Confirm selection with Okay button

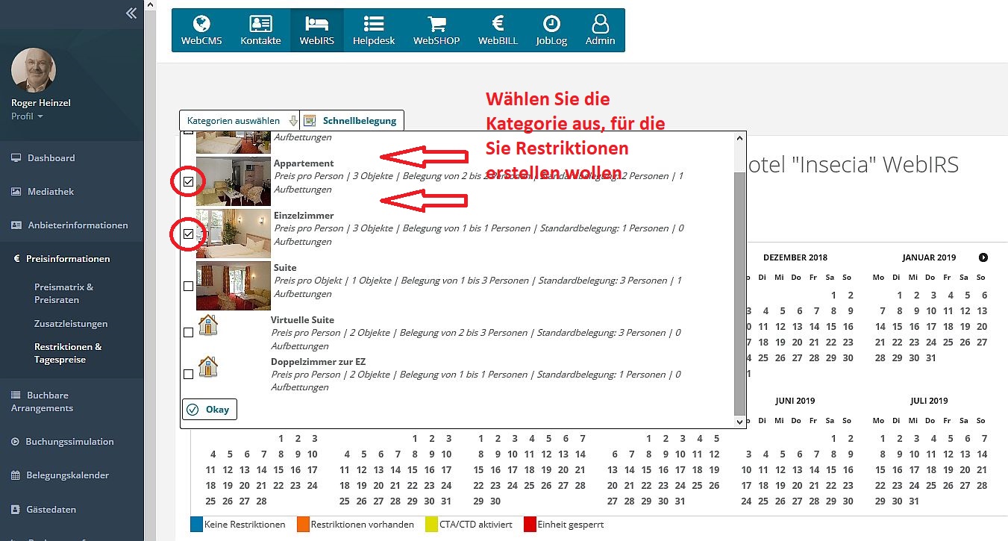(210, 410)
